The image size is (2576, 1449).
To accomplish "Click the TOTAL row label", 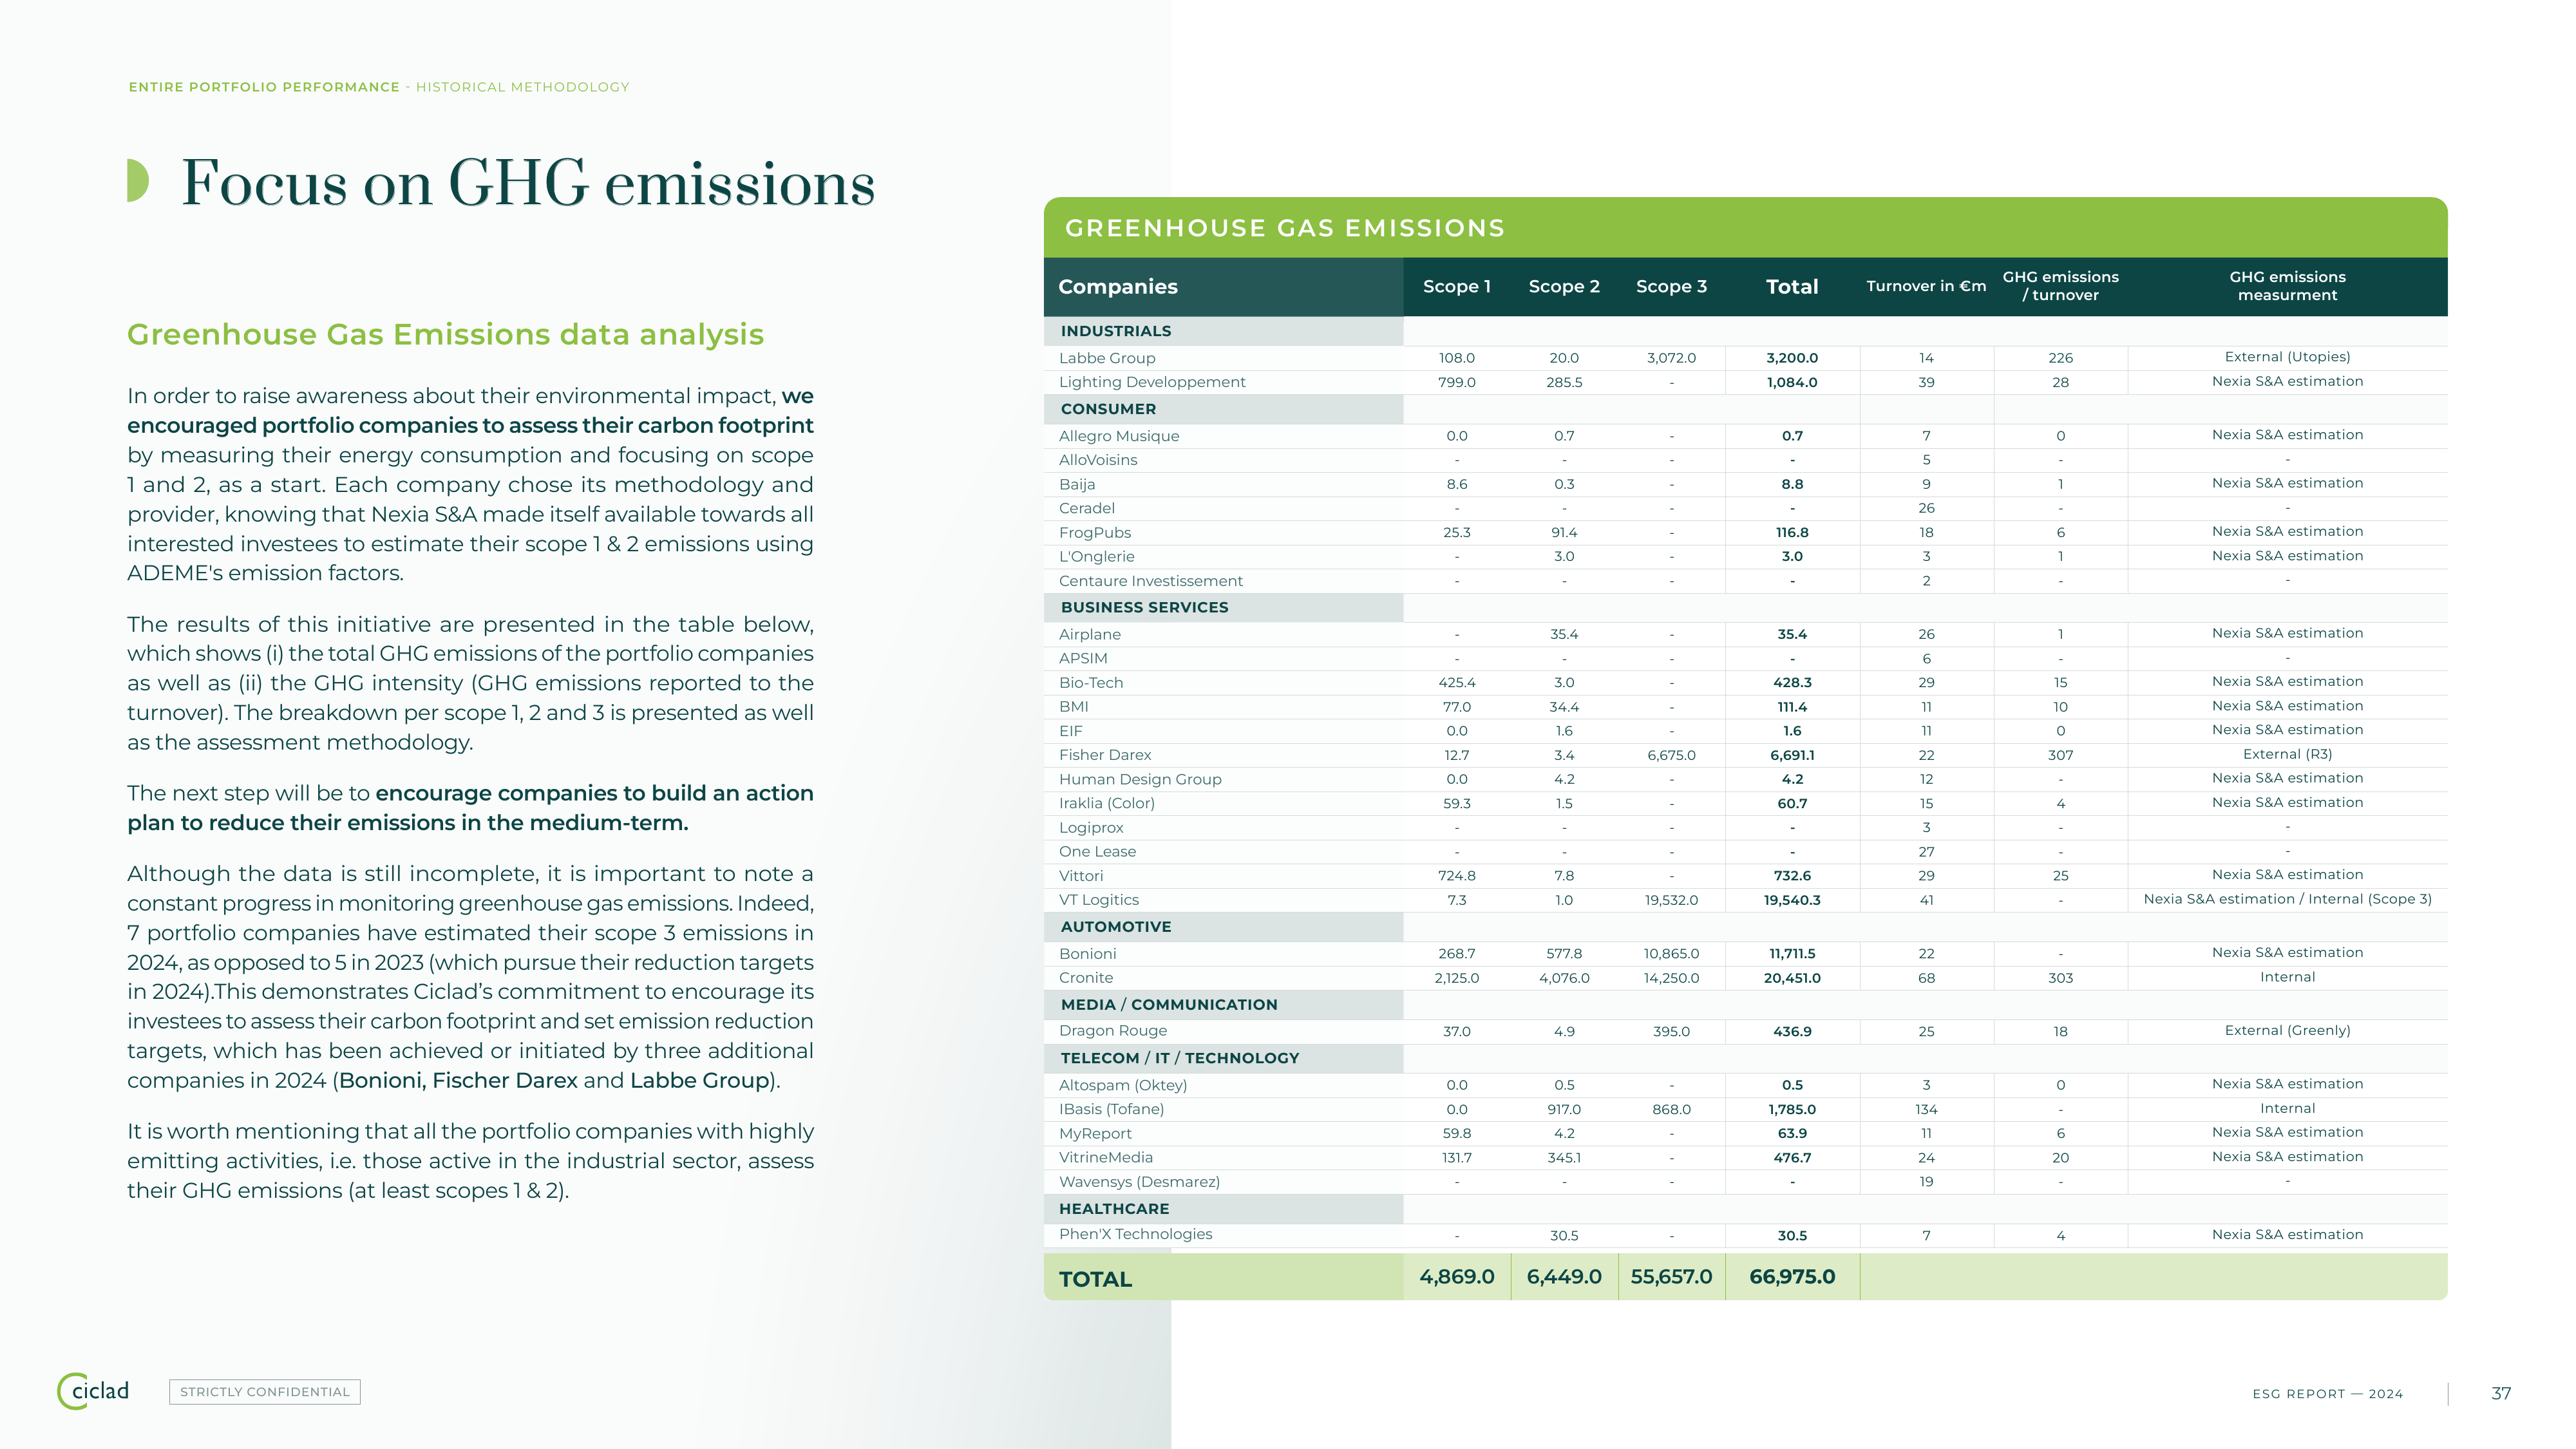I will tap(1095, 1279).
